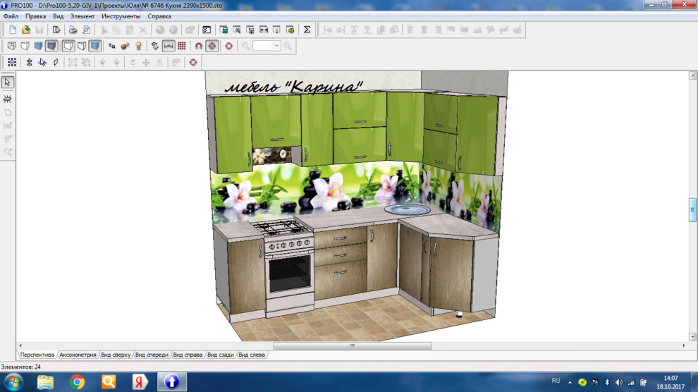Open the Вид слева view tab
Image resolution: width=698 pixels, height=392 pixels.
(252, 355)
